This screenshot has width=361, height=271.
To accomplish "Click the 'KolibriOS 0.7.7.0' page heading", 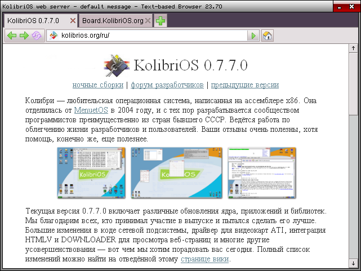I will point(190,65).
